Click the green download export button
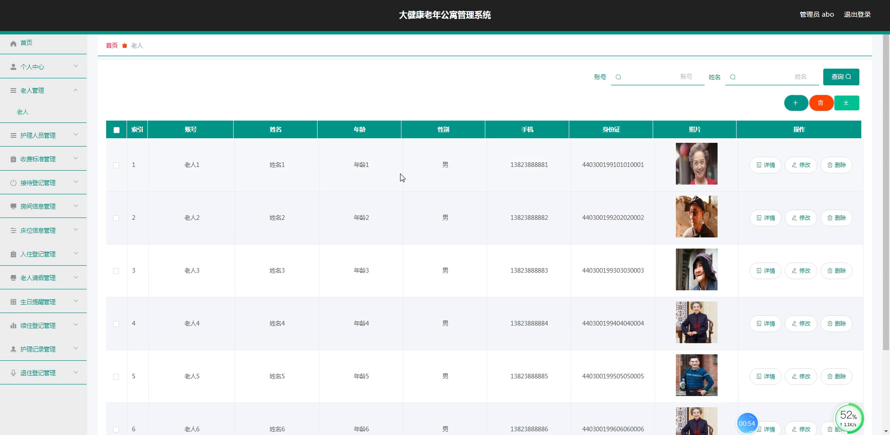 click(x=846, y=103)
